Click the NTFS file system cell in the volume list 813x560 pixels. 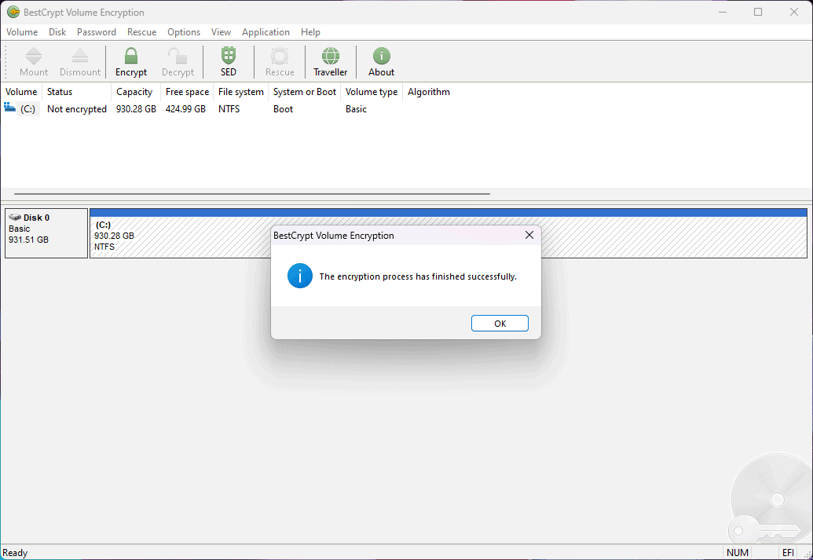(x=229, y=109)
